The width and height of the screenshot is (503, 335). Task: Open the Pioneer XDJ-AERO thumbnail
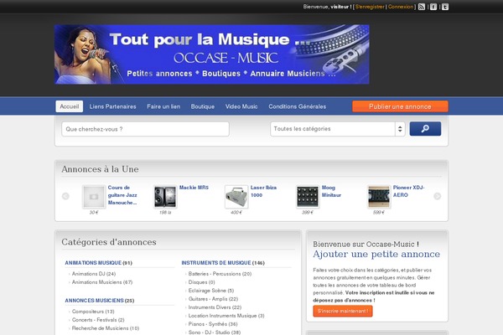[x=379, y=197]
